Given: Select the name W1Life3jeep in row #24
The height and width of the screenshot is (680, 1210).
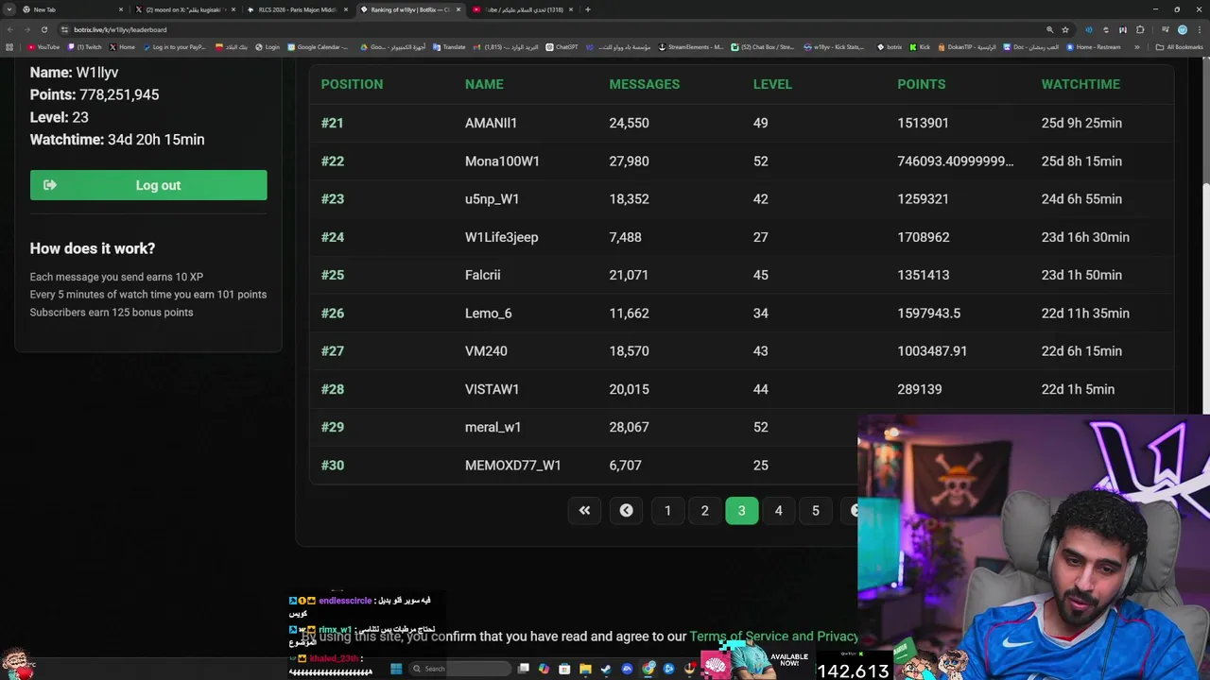Looking at the screenshot, I should [501, 237].
